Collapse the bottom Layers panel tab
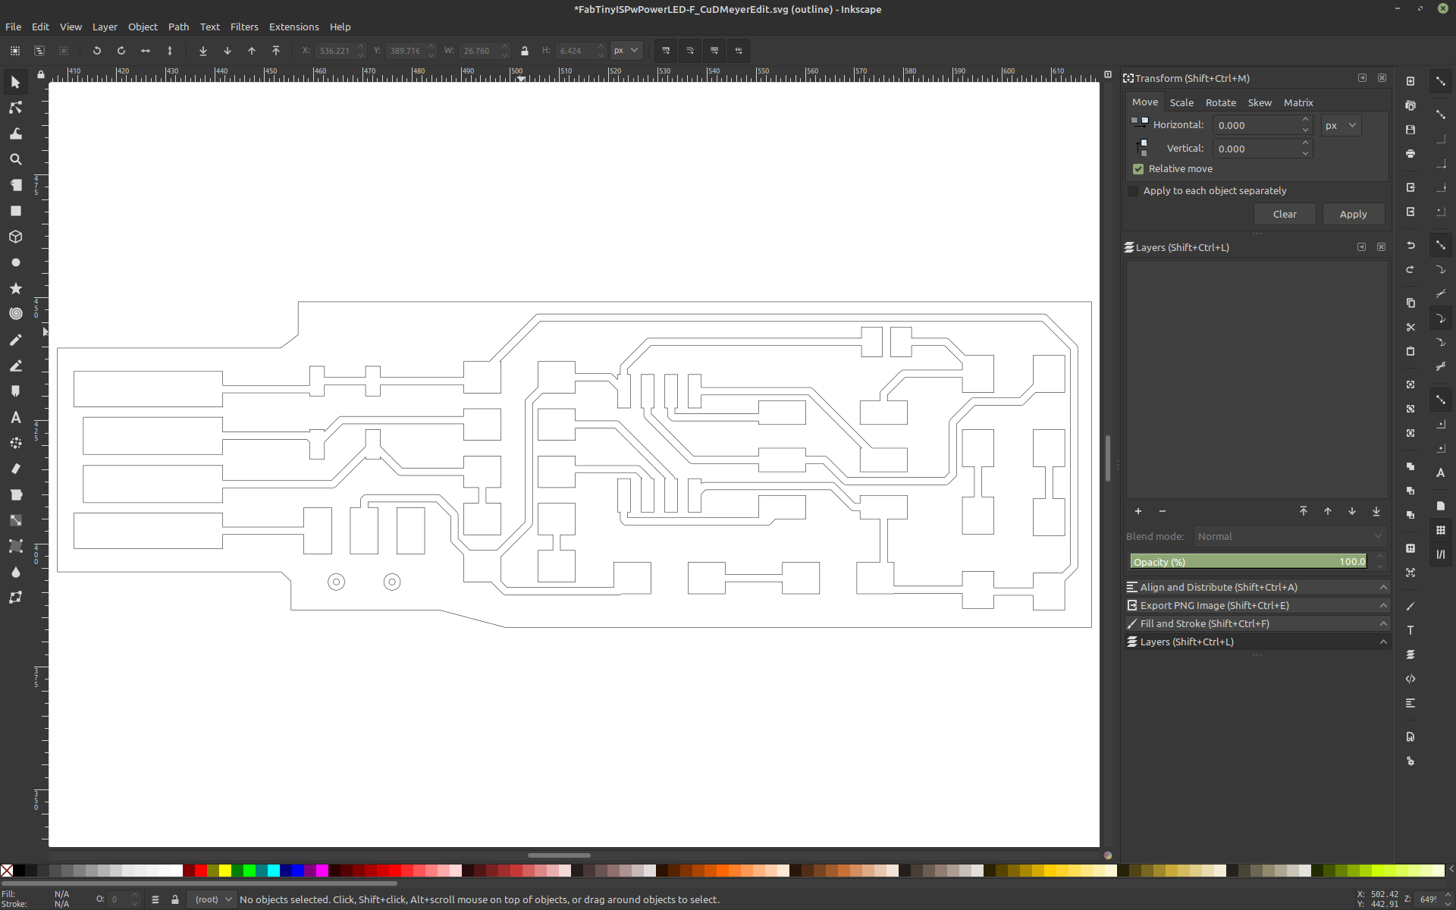The height and width of the screenshot is (910, 1456). click(1257, 642)
